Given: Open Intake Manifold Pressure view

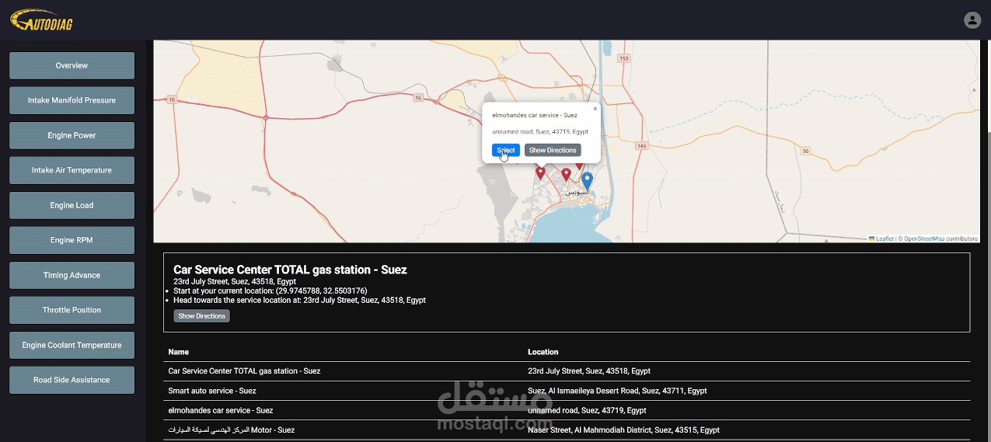Looking at the screenshot, I should 72,100.
